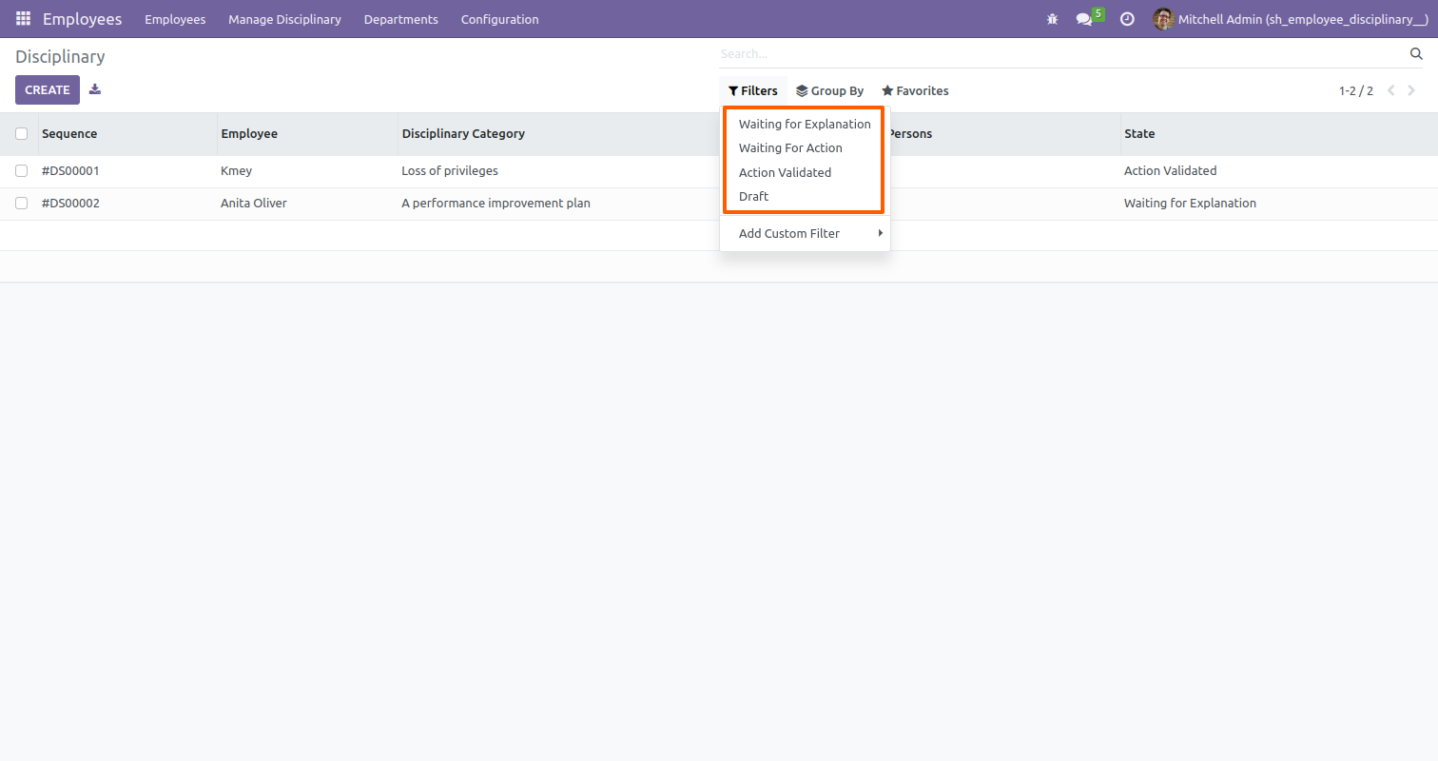Click the download export icon

[95, 89]
